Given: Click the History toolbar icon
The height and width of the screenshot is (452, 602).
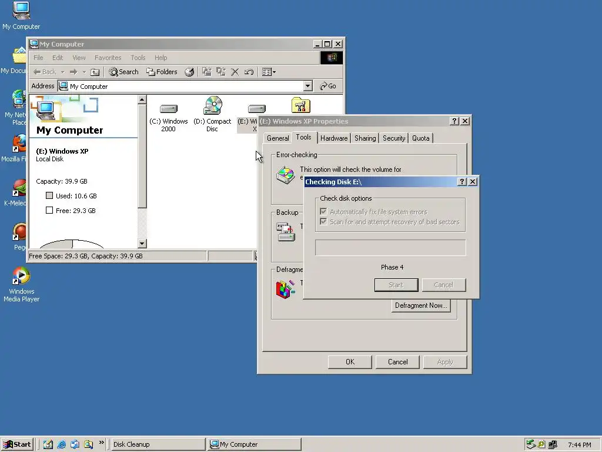Looking at the screenshot, I should (189, 72).
